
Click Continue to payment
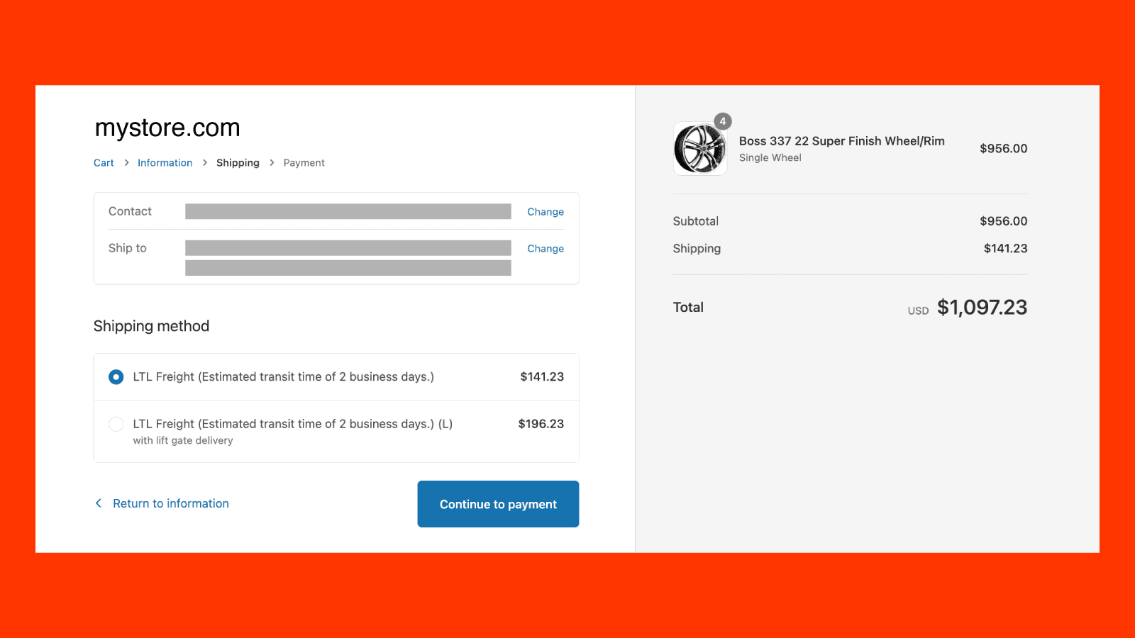(498, 503)
